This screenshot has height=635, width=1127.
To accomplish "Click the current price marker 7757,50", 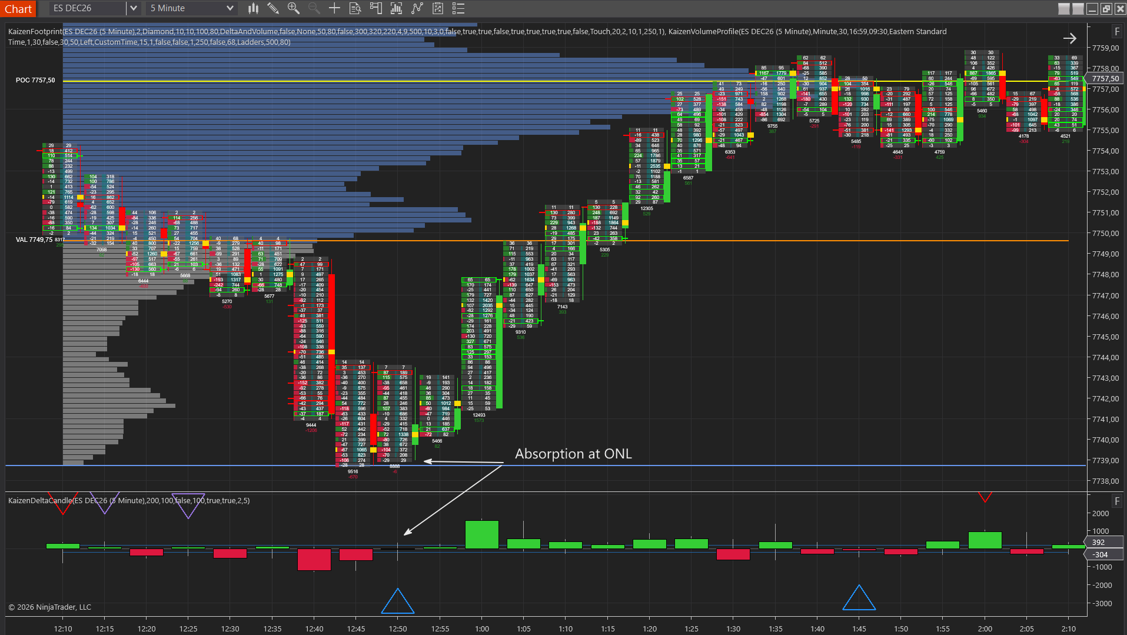I will (1105, 79).
